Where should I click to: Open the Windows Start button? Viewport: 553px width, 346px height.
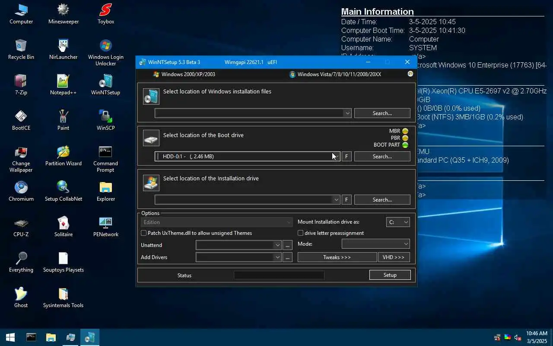click(10, 337)
